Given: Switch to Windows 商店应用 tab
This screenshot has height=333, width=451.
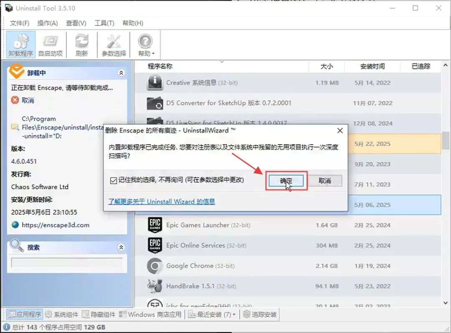Looking at the screenshot, I should [150, 314].
